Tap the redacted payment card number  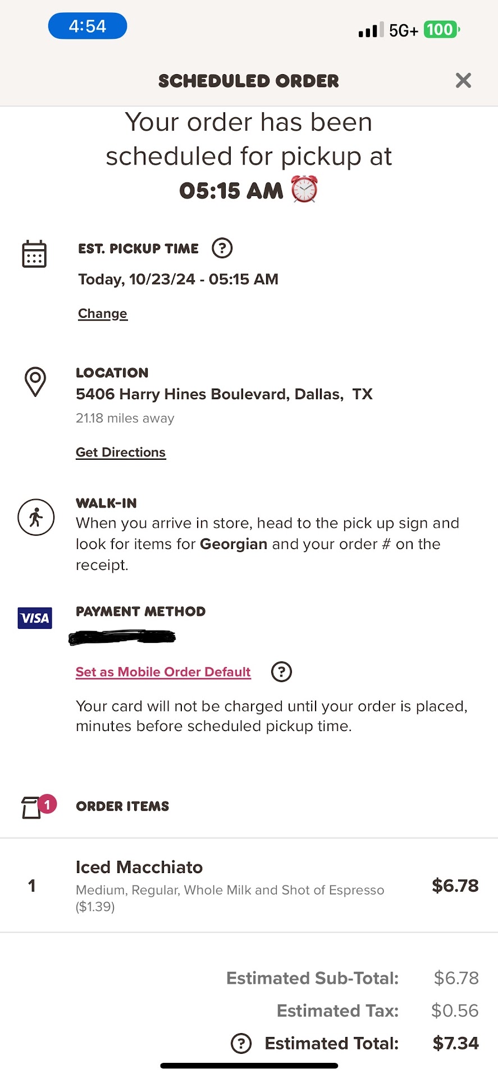tap(122, 637)
